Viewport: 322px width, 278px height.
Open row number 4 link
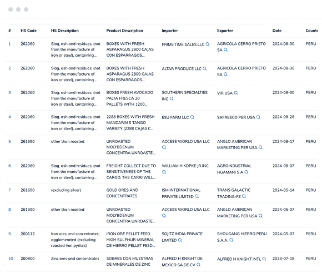coord(9,117)
